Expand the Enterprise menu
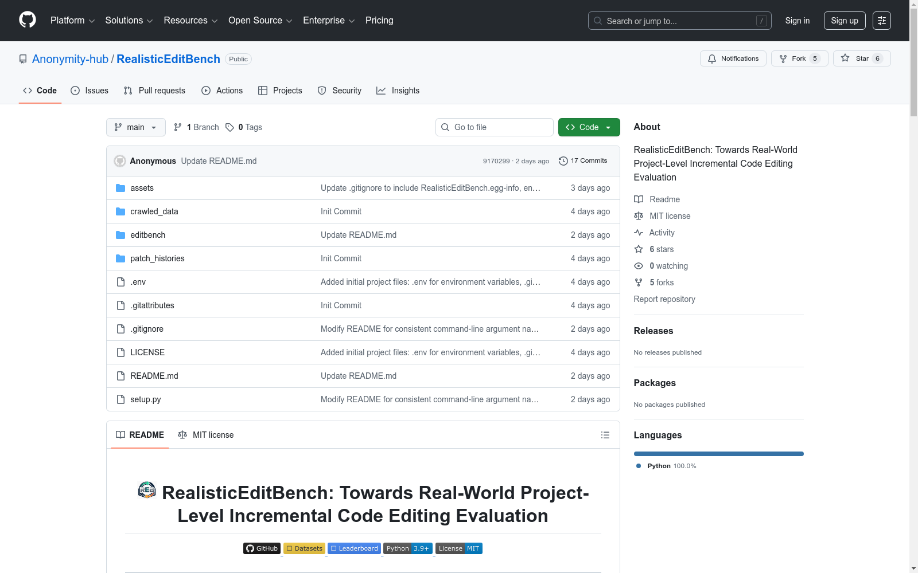Image resolution: width=918 pixels, height=573 pixels. (x=329, y=21)
